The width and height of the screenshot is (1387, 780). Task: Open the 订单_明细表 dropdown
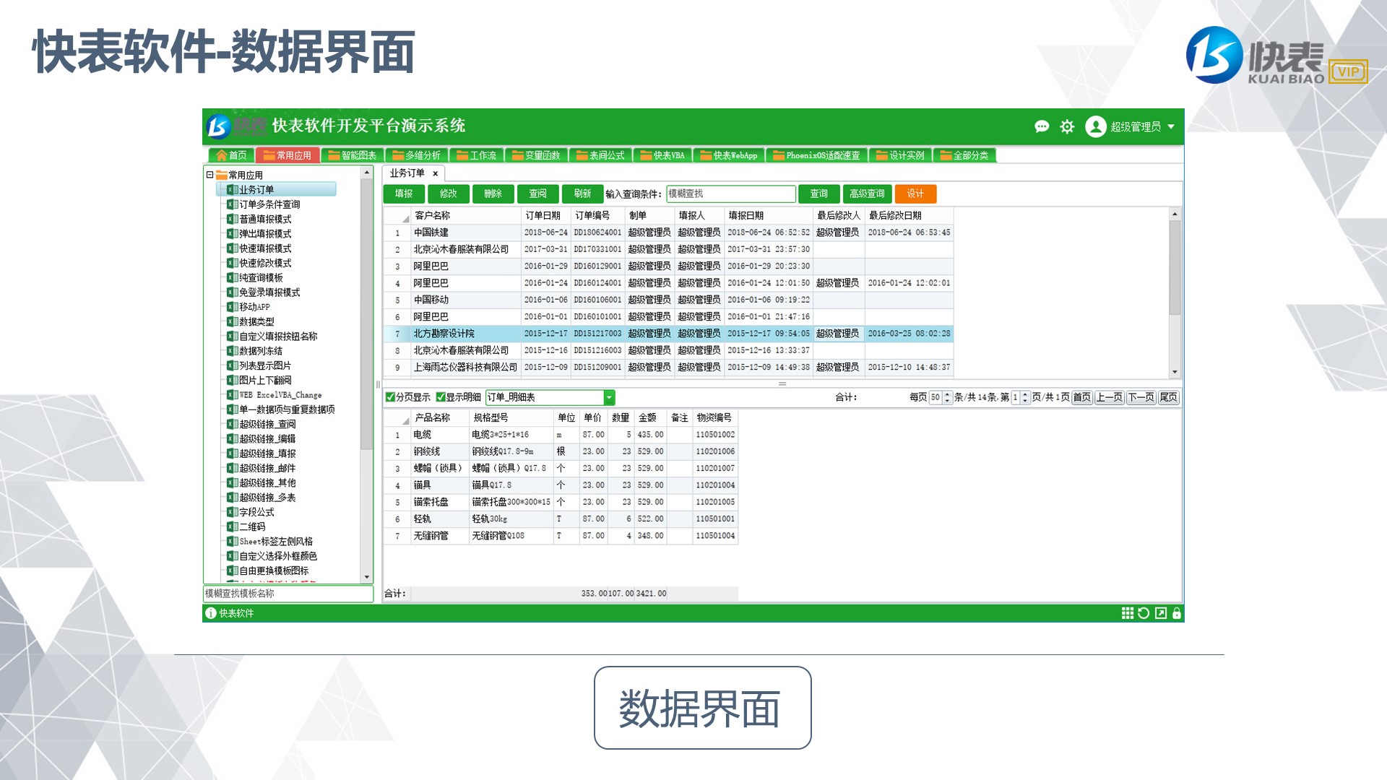609,397
